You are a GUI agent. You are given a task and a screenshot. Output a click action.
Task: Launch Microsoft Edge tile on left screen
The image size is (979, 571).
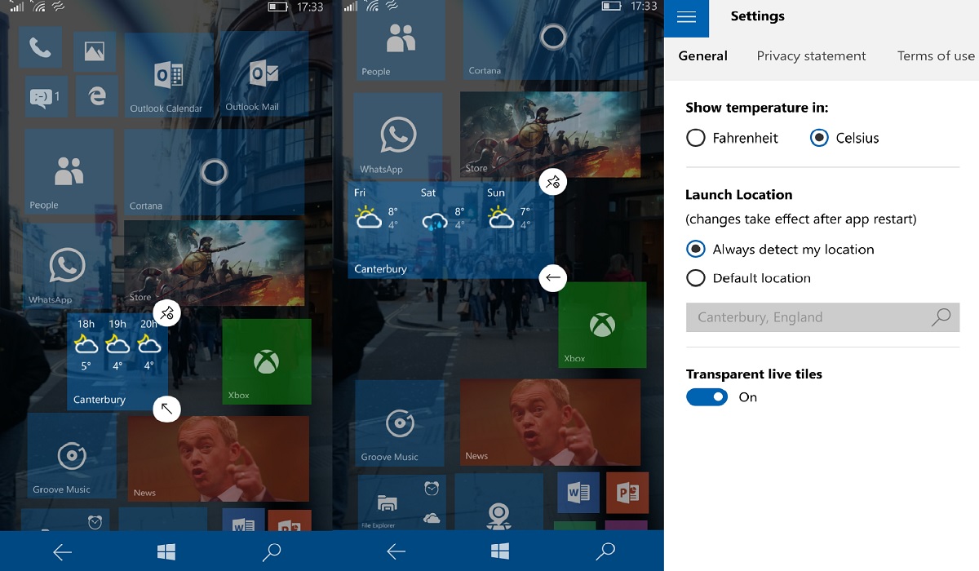click(96, 97)
